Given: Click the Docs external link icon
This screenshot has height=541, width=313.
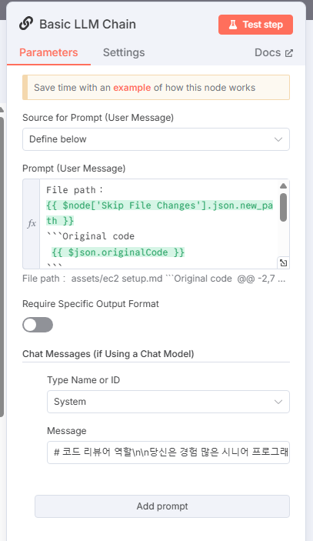Looking at the screenshot, I should click(289, 53).
